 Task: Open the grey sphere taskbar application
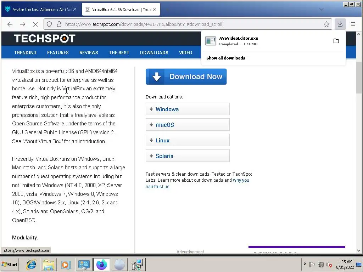click(x=119, y=264)
